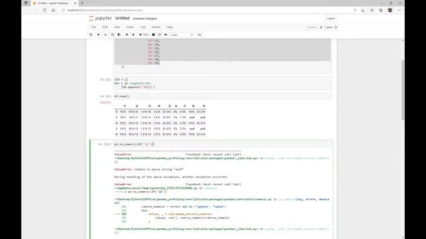Click the In [12] prompt label

pyautogui.click(x=105, y=144)
